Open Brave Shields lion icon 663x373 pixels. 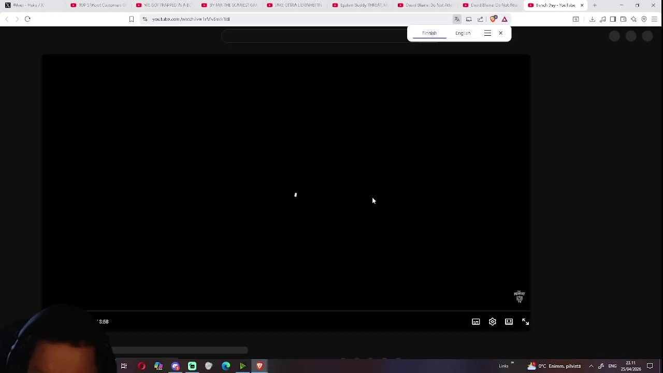coord(493,19)
